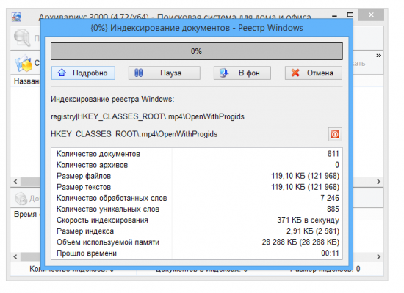
Task: Click the value 2,91 КБ (2 981)
Action: (x=313, y=231)
